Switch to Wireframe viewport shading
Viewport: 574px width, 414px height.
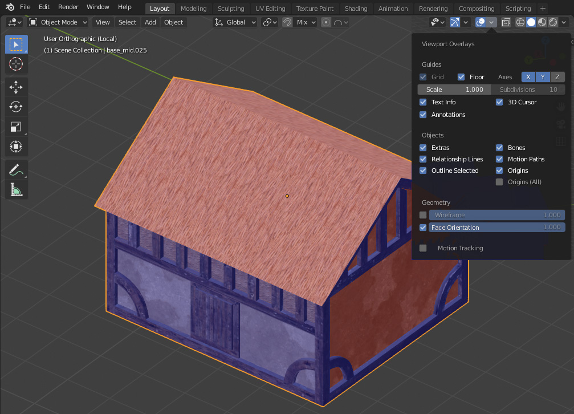pos(520,22)
